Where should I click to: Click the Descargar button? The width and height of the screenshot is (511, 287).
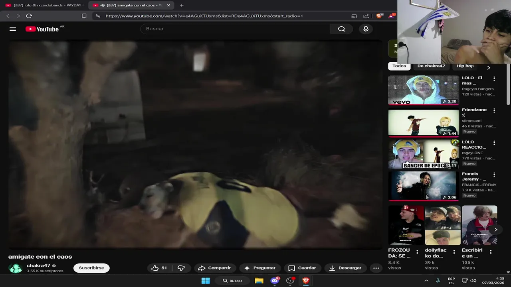(345, 268)
